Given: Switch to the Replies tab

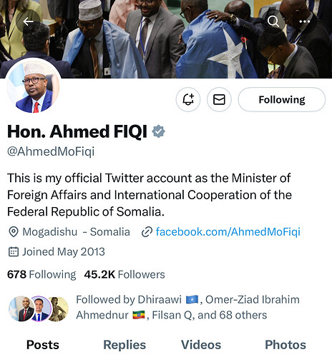Looking at the screenshot, I should point(125,345).
